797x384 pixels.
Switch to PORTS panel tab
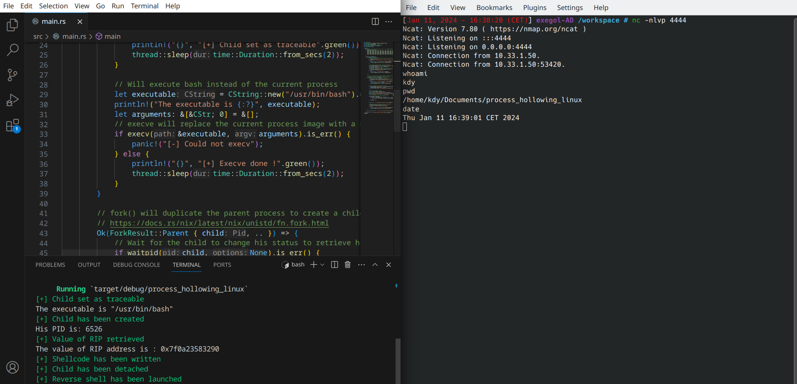(222, 265)
